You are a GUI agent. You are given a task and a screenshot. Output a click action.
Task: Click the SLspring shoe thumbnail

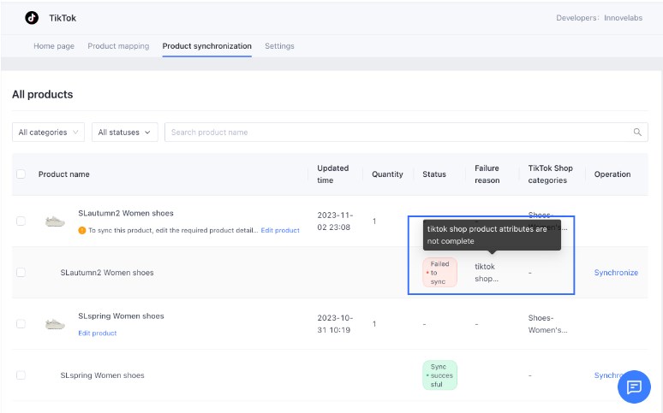55,324
